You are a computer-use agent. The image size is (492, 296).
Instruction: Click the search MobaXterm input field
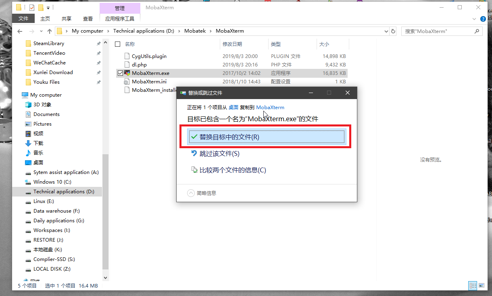point(437,31)
